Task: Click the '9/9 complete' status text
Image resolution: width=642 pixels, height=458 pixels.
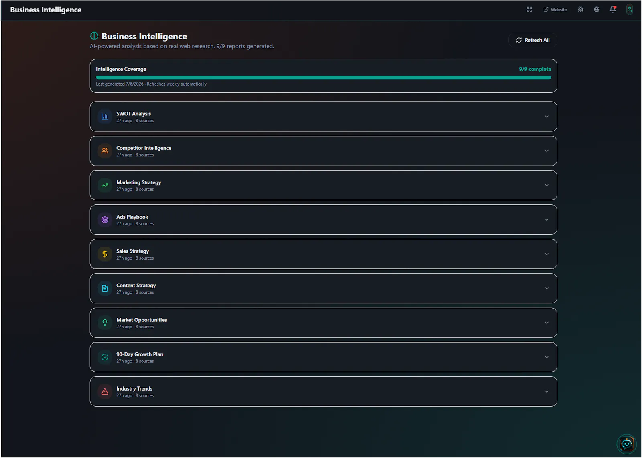Action: point(535,69)
